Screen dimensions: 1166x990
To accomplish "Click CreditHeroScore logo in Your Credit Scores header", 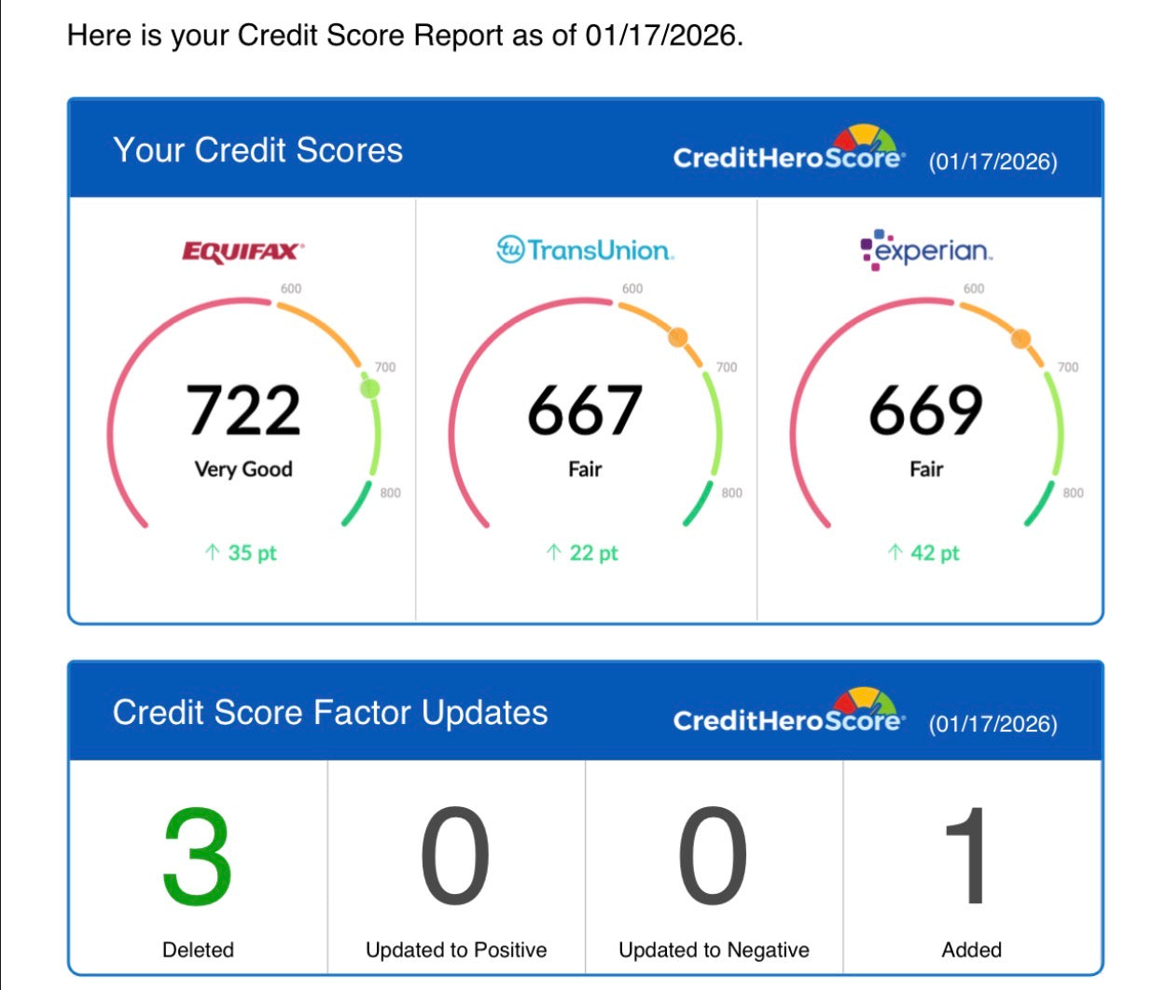I will coord(788,151).
